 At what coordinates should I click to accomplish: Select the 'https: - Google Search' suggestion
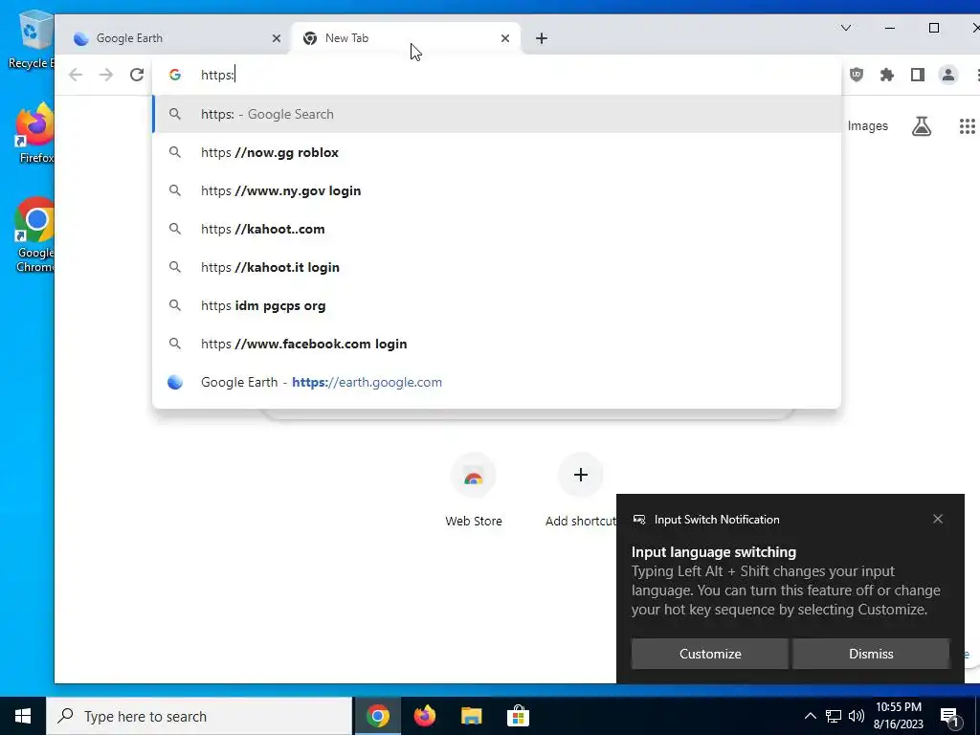tap(497, 115)
